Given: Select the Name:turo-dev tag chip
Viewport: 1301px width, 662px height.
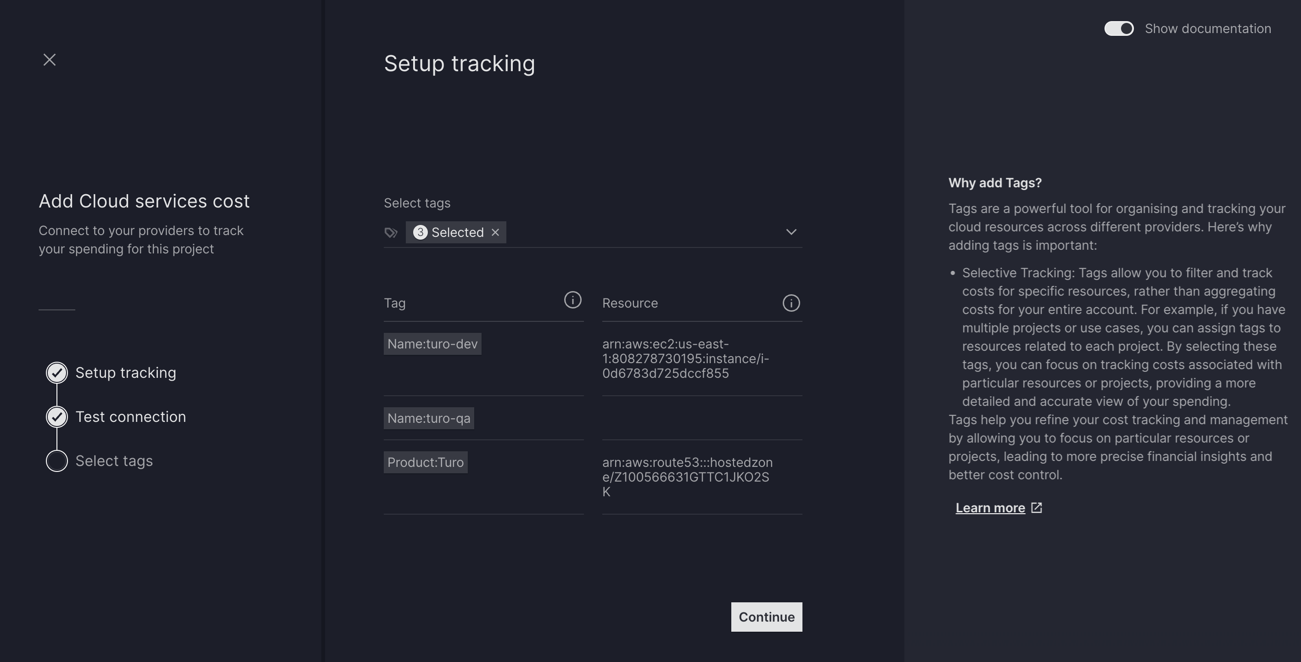Looking at the screenshot, I should [x=432, y=344].
